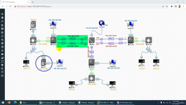
Task: Click the fullscreen arrows icon in sidebar
Action: (x=2, y=62)
